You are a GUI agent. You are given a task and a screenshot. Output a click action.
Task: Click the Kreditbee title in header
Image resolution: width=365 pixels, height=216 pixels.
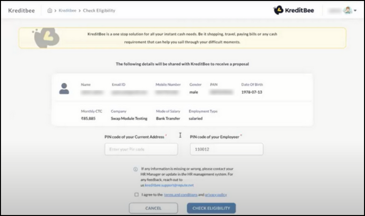(21, 11)
